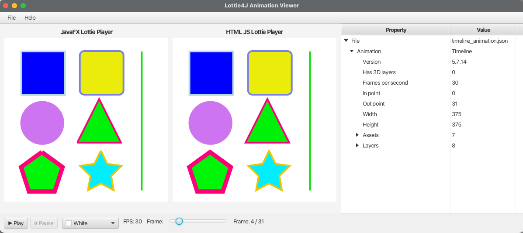Select the cyan star in HTML JS player
This screenshot has width=523, height=233.
[x=269, y=172]
